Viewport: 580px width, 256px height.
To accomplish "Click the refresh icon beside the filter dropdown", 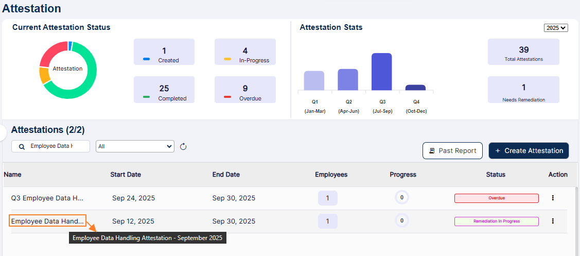I will 183,147.
